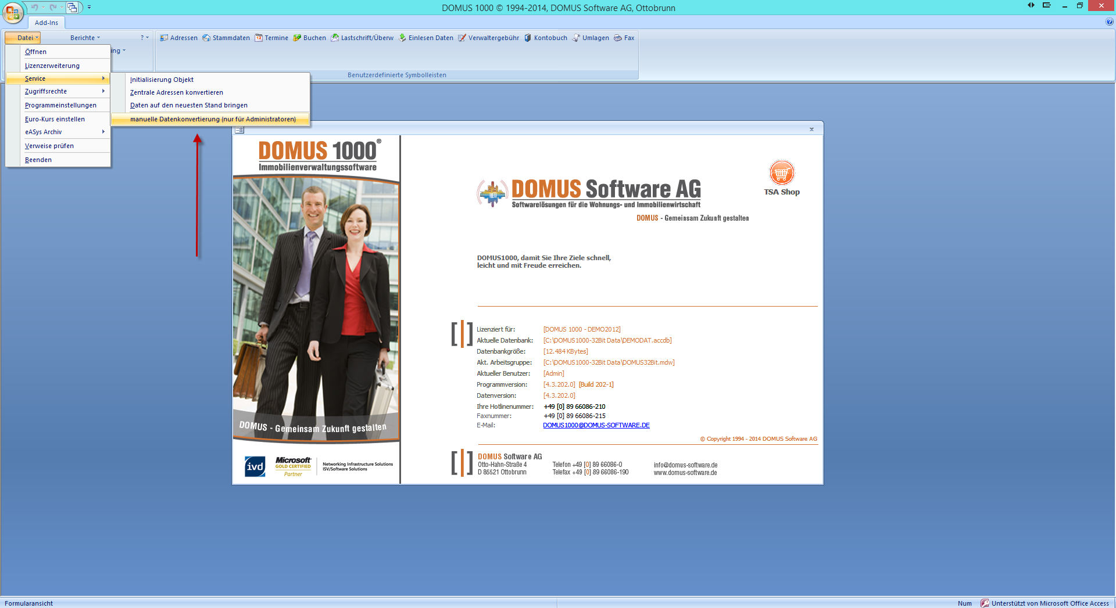Expand the question mark help dropdown
This screenshot has height=608, width=1116.
[145, 38]
